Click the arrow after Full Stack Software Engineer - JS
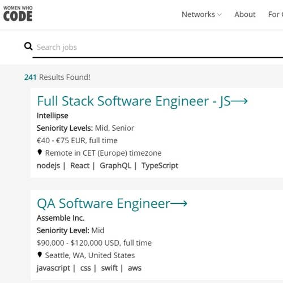283x283 pixels. coord(239,101)
